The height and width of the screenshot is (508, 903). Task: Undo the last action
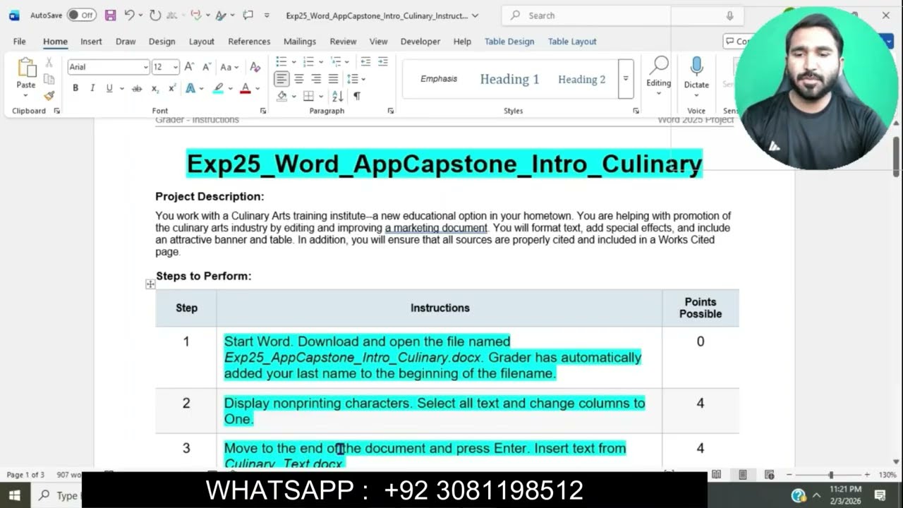(129, 15)
